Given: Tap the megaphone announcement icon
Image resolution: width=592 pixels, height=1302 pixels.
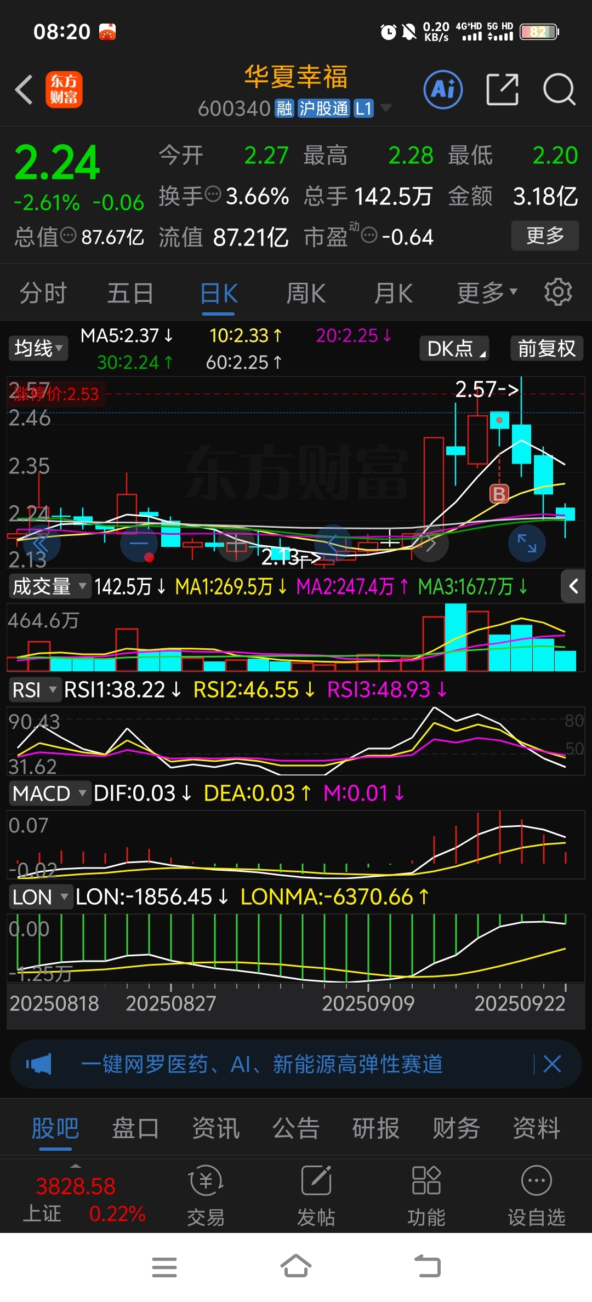Looking at the screenshot, I should pyautogui.click(x=38, y=1064).
